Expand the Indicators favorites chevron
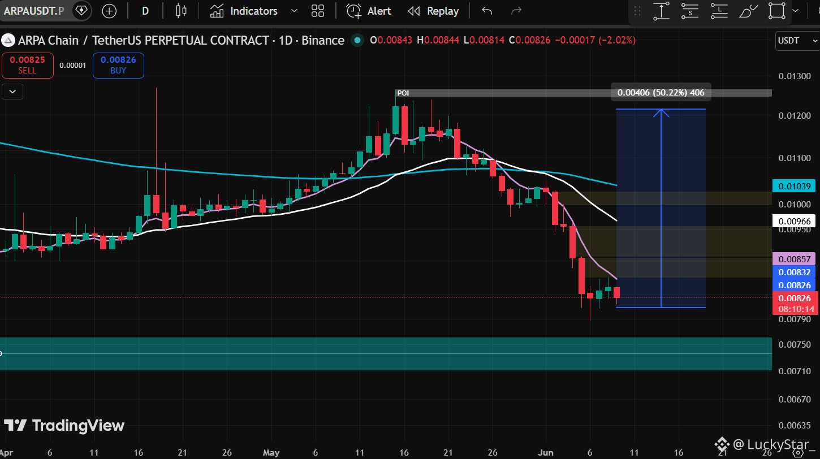Image resolution: width=820 pixels, height=459 pixels. [x=294, y=11]
